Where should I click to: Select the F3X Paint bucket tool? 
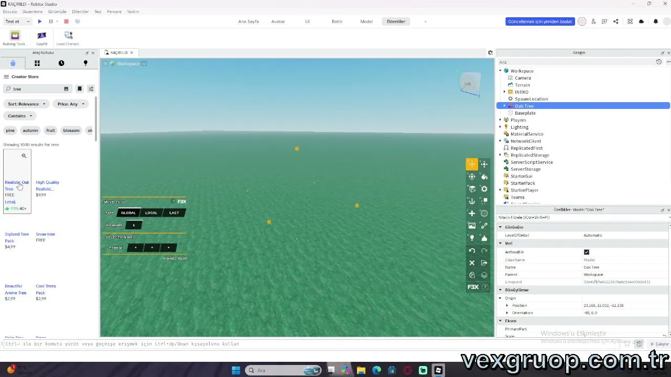click(484, 176)
